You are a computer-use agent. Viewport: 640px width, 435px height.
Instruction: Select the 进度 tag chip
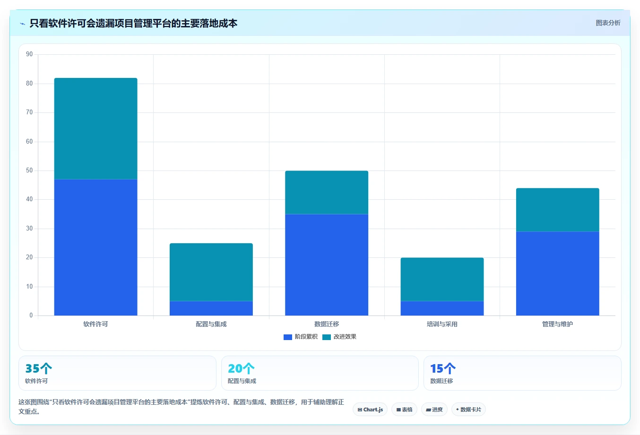click(434, 409)
